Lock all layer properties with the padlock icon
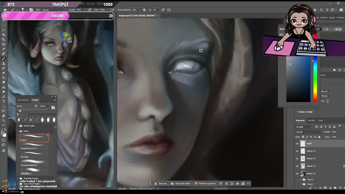The width and height of the screenshot is (345, 194). click(319, 137)
